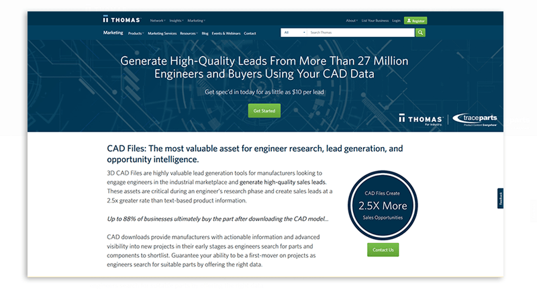Click the 'Up to 88% of businesses' italic line
The height and width of the screenshot is (300, 537).
point(217,219)
